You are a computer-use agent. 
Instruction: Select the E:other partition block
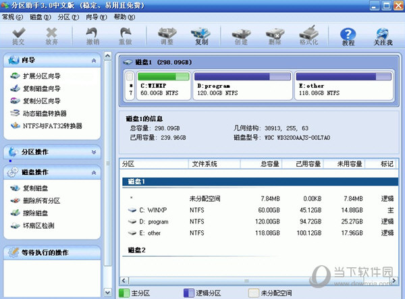344,85
